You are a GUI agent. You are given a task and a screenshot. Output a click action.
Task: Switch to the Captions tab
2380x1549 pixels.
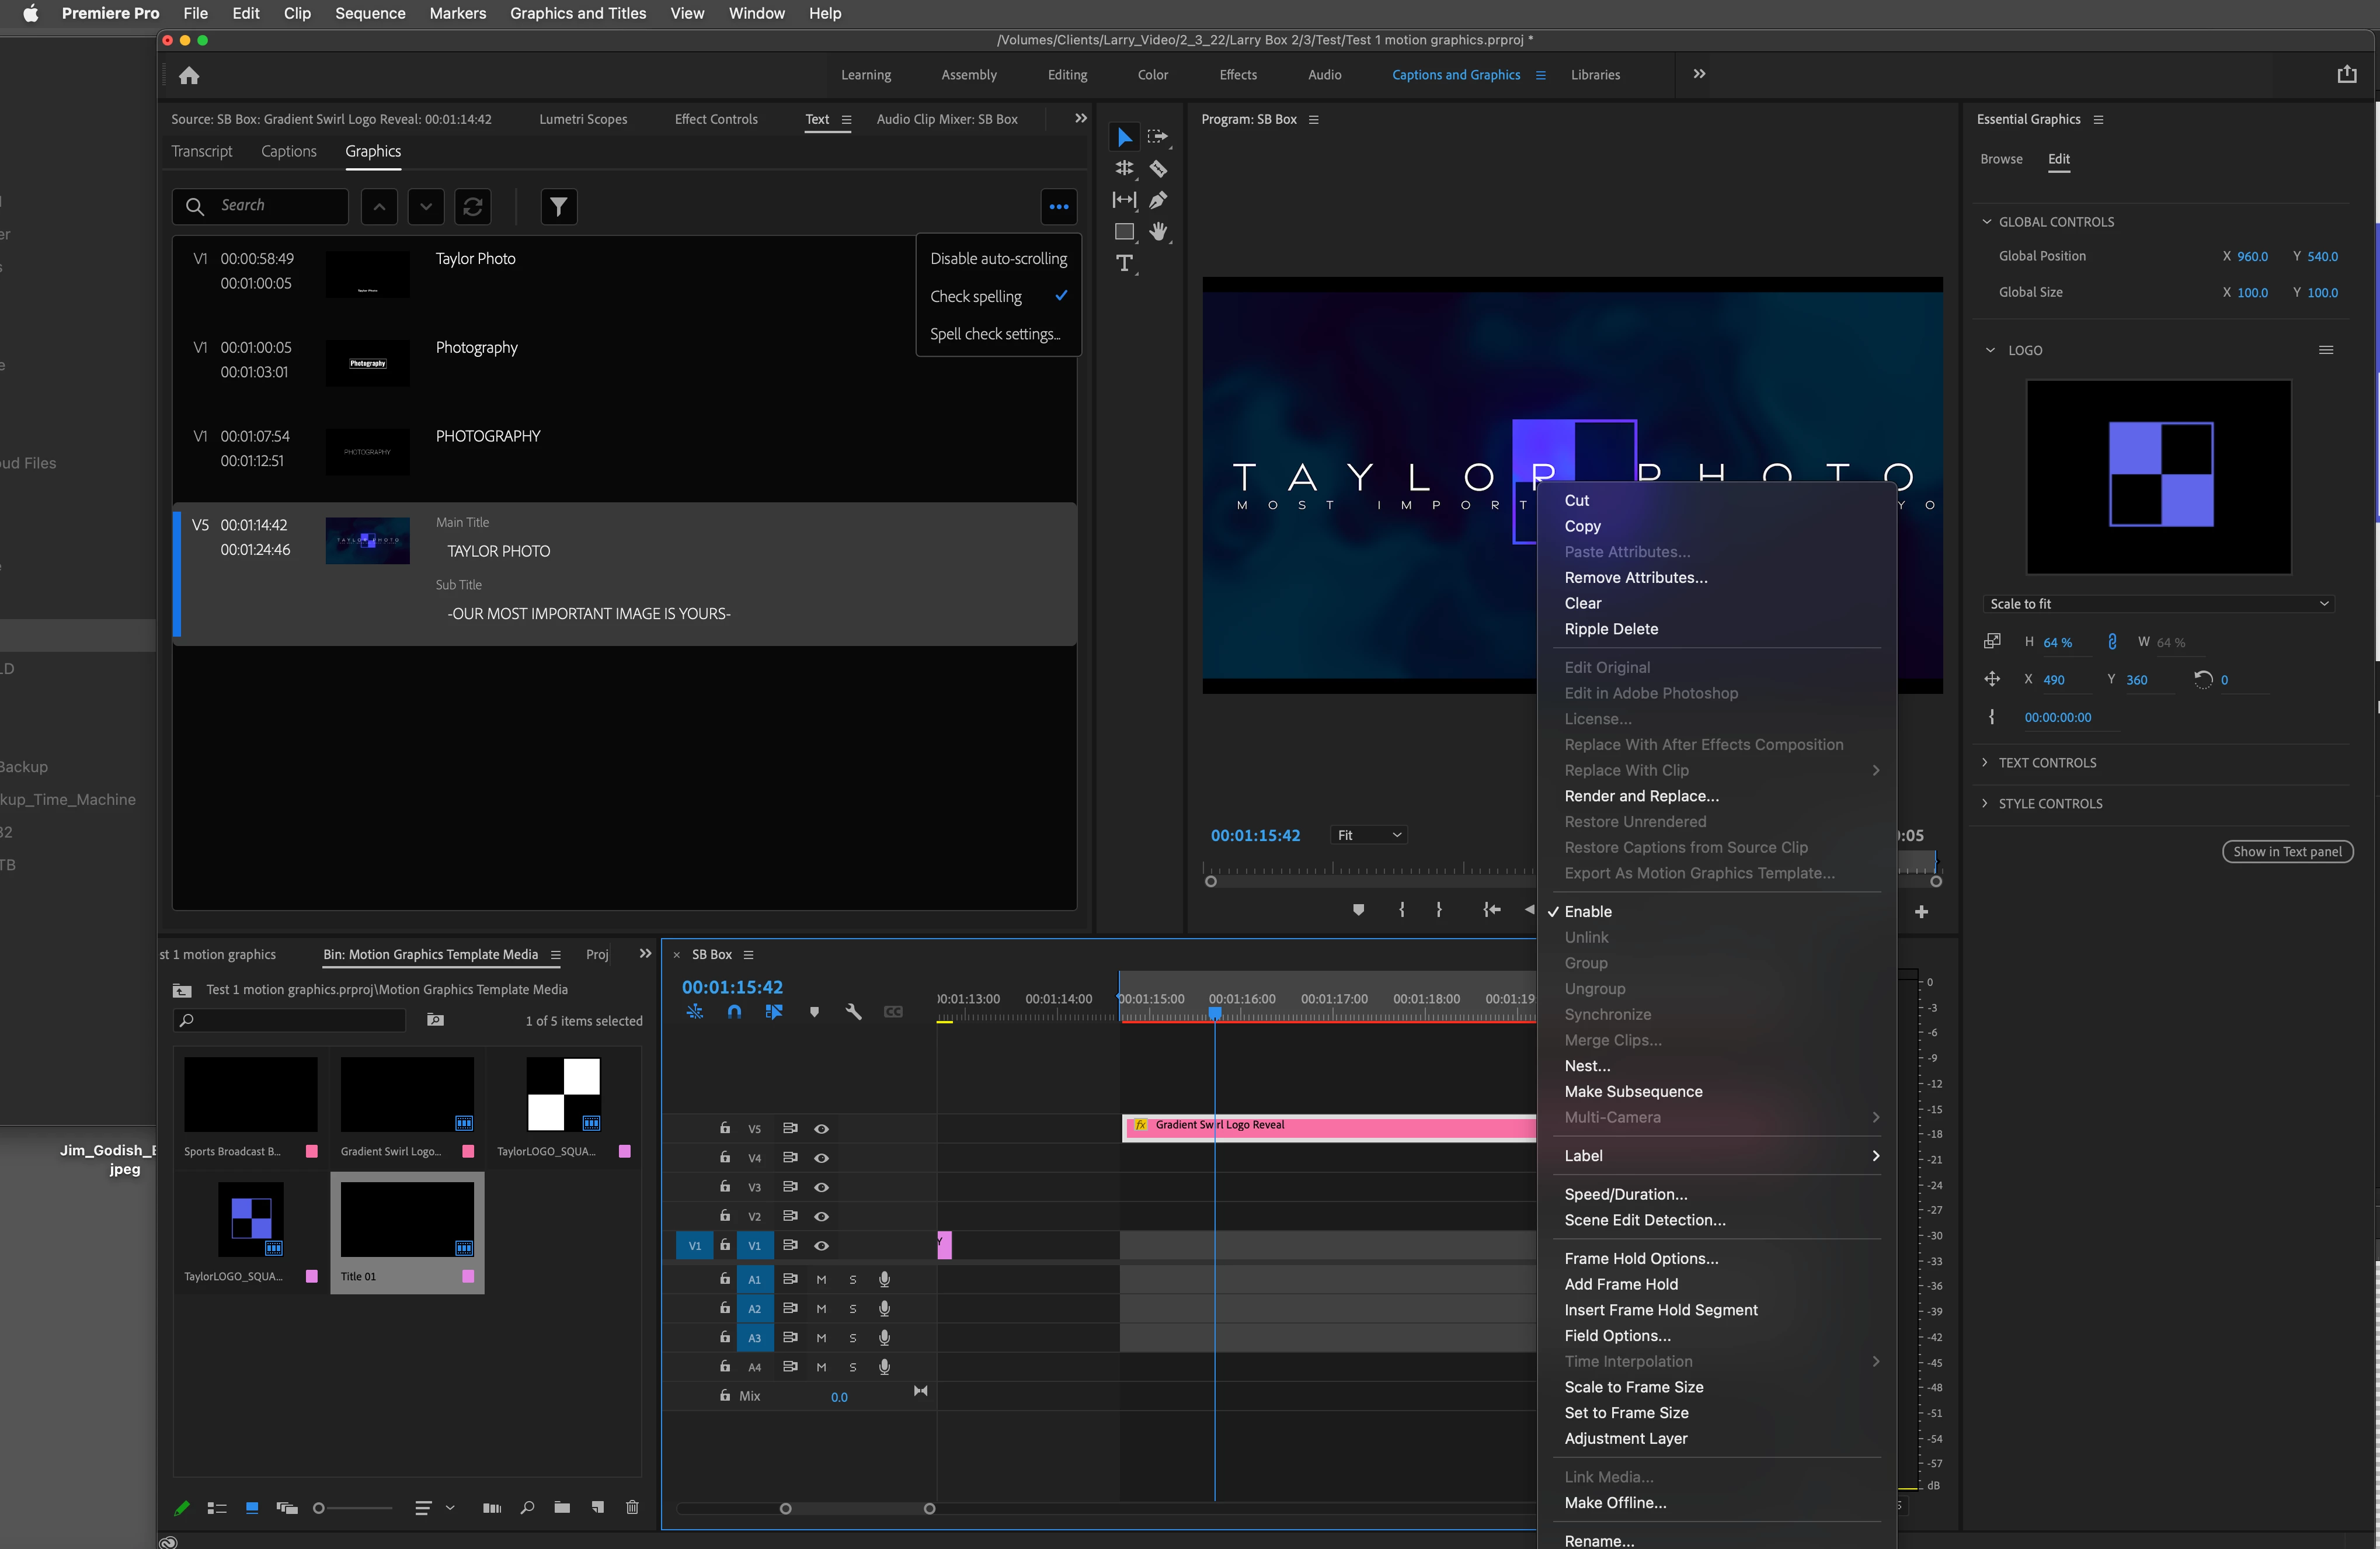tap(288, 151)
